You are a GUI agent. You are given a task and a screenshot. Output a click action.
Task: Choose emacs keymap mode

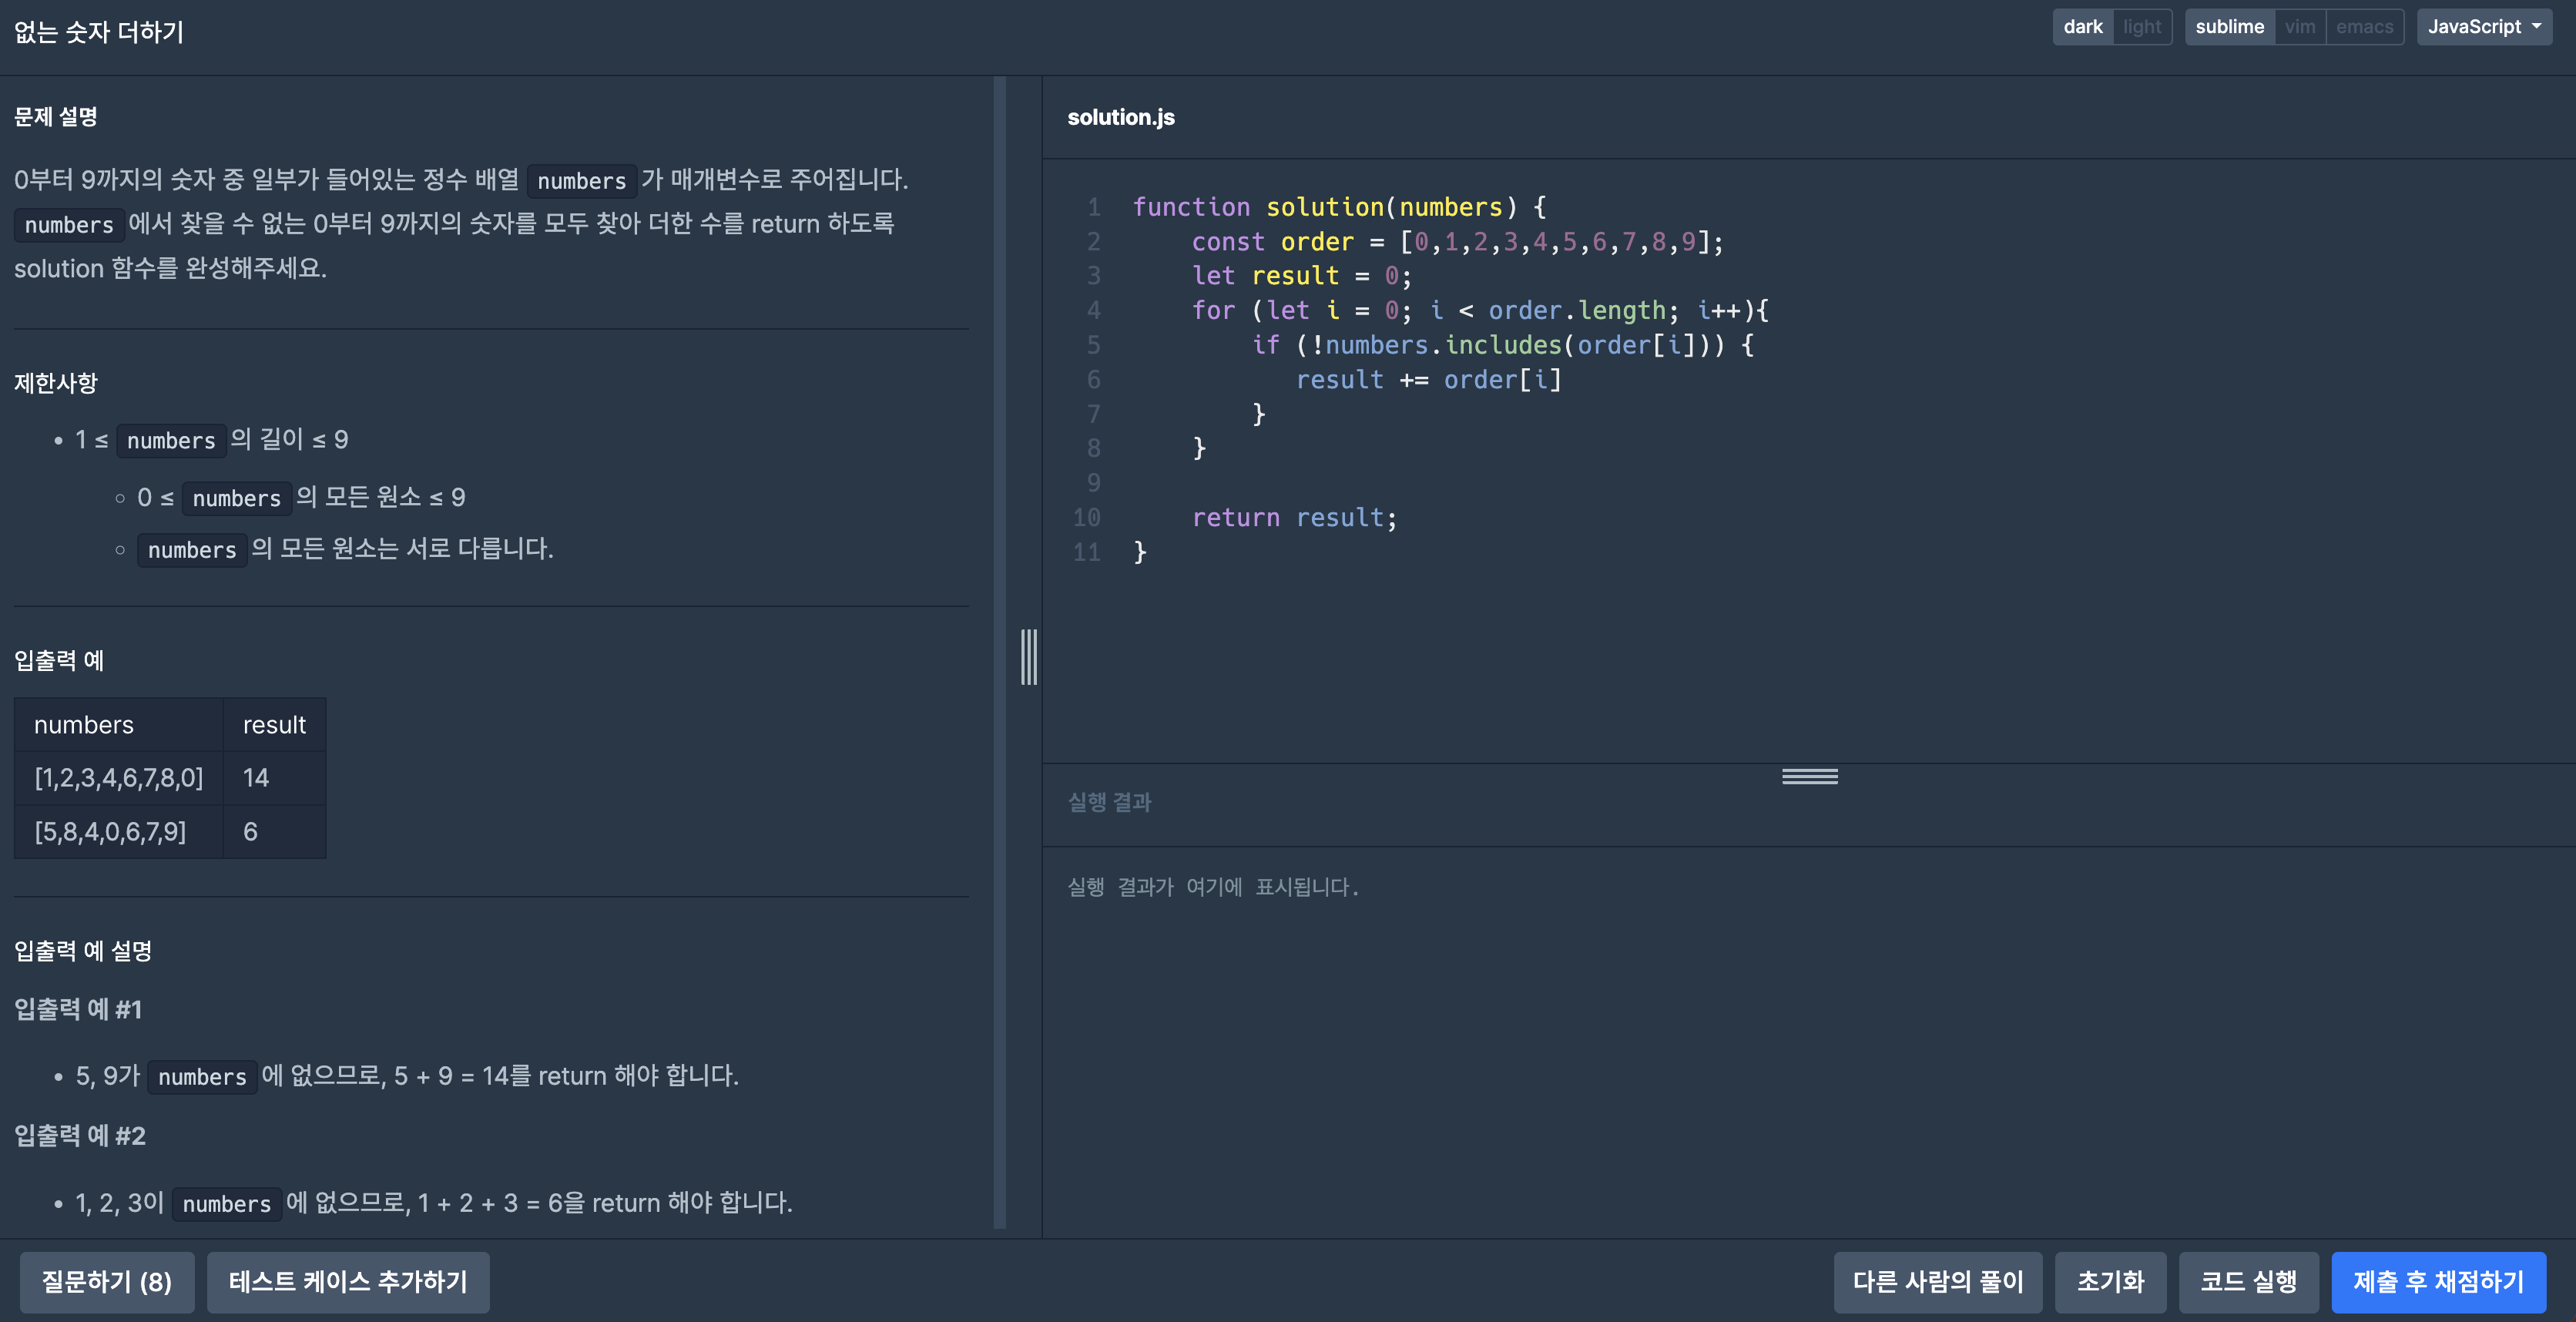coord(2364,27)
